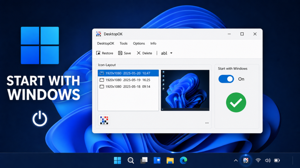Select layout 1920x1080 2025-05-18 09:14

[x=128, y=86]
